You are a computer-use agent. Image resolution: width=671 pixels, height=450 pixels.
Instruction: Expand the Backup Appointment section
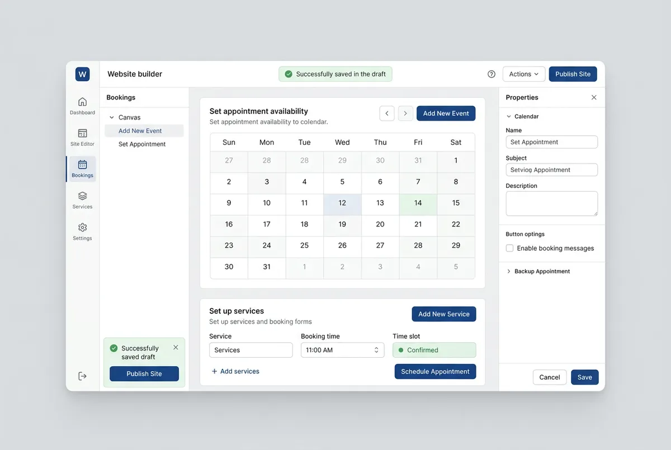pyautogui.click(x=508, y=271)
